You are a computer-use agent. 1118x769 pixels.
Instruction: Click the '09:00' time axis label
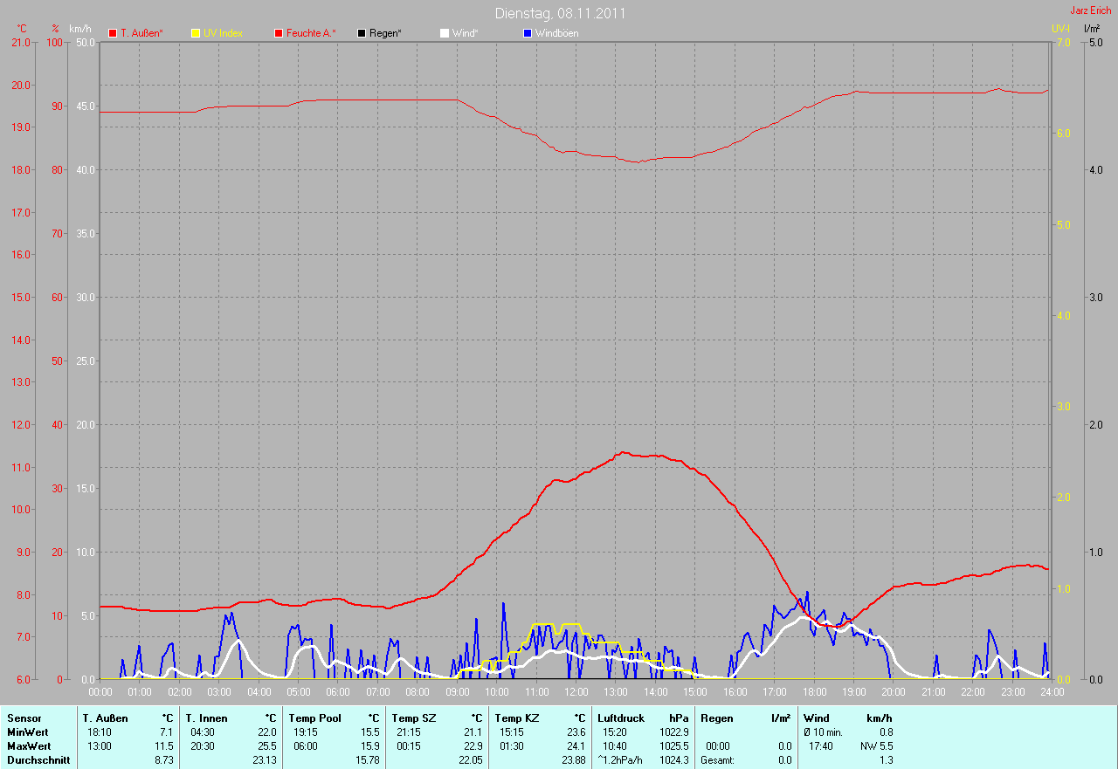pyautogui.click(x=457, y=692)
